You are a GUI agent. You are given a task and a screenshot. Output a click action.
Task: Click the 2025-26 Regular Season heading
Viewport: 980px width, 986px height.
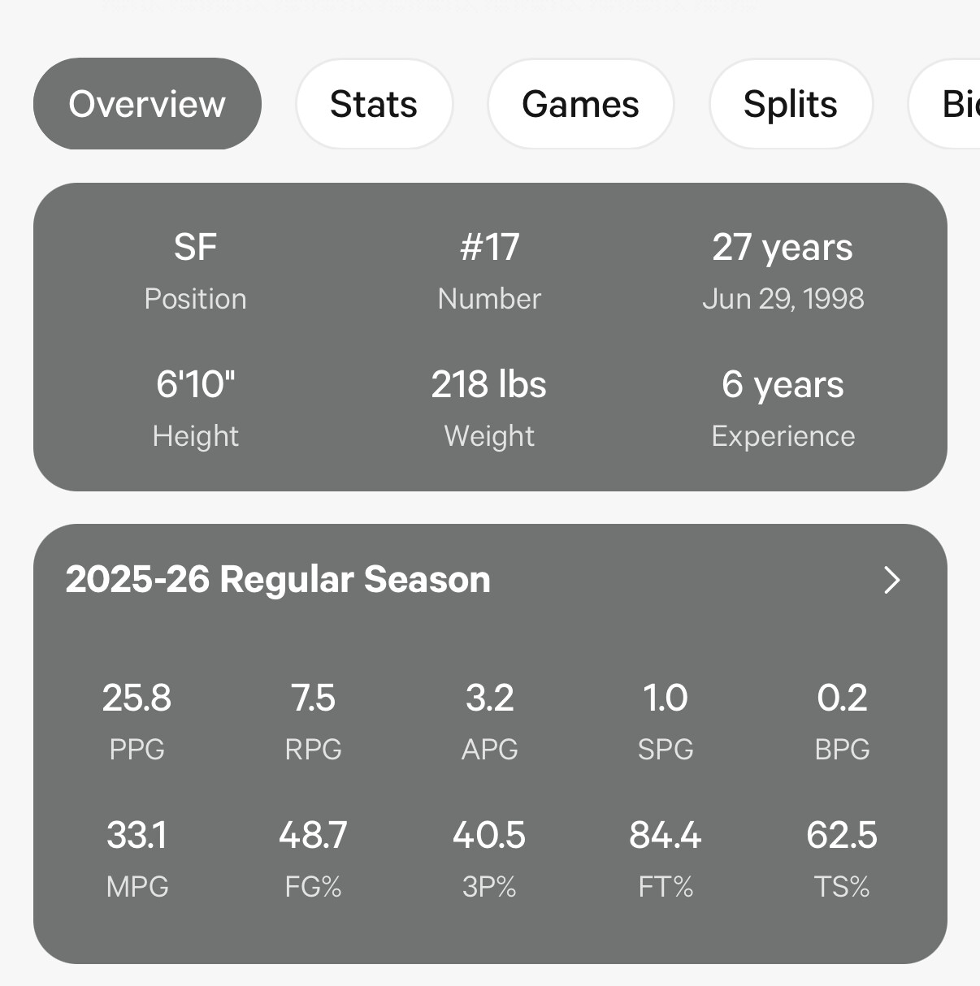point(278,580)
